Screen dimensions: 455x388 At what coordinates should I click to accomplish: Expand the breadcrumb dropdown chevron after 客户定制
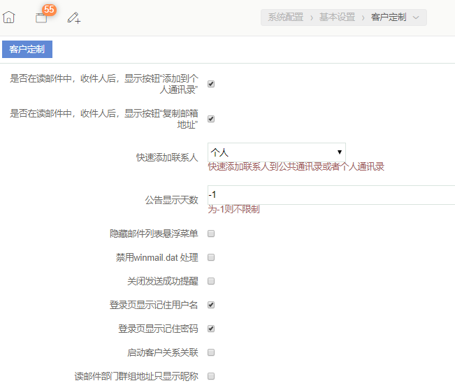tap(417, 17)
